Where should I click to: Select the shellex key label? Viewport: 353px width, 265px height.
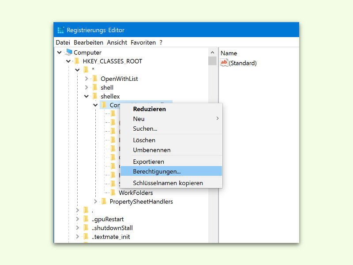tap(110, 96)
